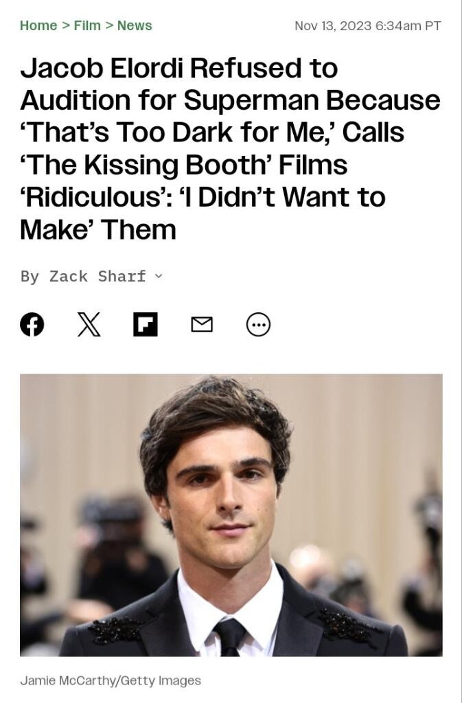Share article via Flipboard icon

tap(145, 324)
